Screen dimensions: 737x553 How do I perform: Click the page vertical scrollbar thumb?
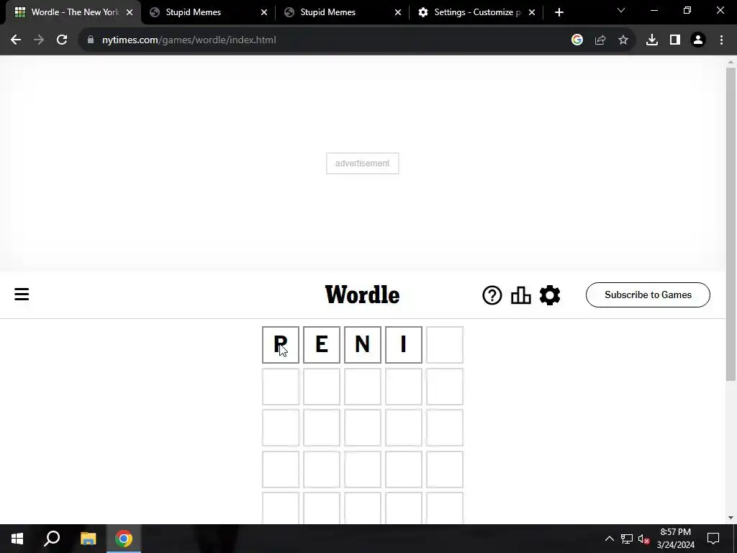coord(731,224)
